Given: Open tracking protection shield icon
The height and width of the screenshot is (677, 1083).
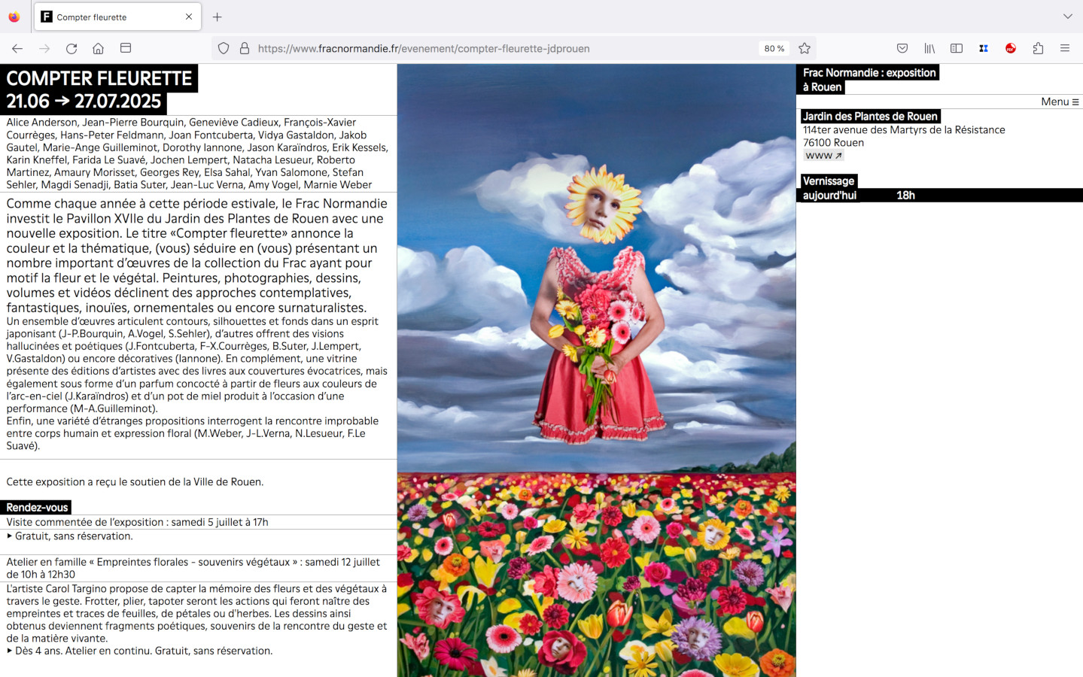Looking at the screenshot, I should pos(224,48).
